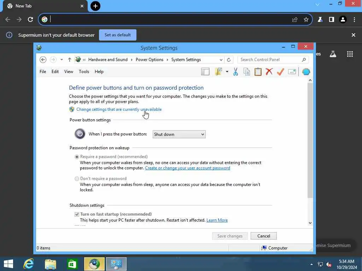Reload the Supermium browser page
Viewport: 362px width, 271px height.
coord(30,19)
